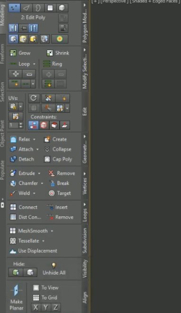Click the Repeat Last icon
This screenshot has height=313, width=181.
pos(34,98)
